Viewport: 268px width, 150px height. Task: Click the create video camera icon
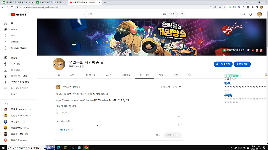(243, 14)
